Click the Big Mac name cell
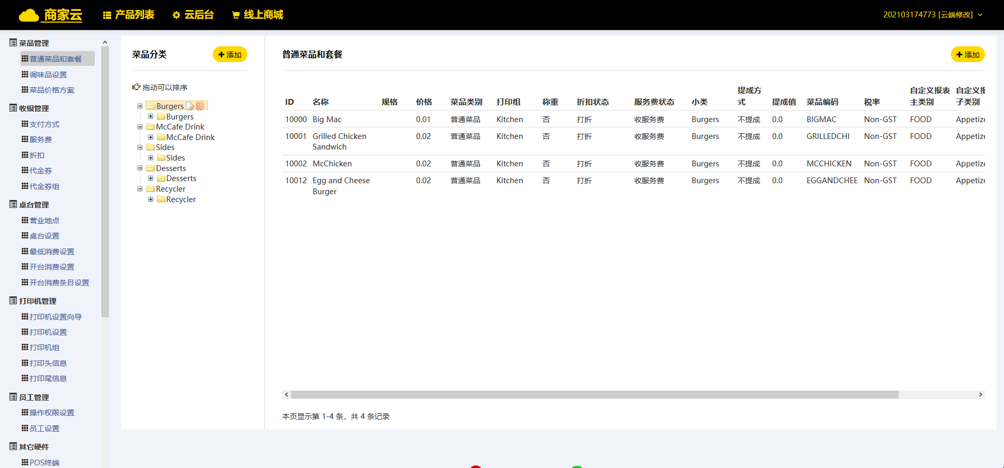This screenshot has width=1004, height=468. tap(327, 120)
